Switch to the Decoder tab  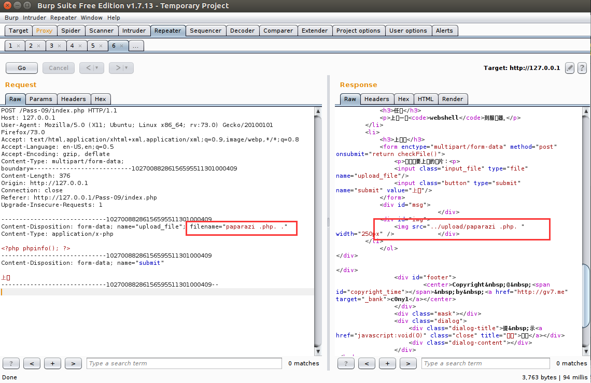point(242,31)
